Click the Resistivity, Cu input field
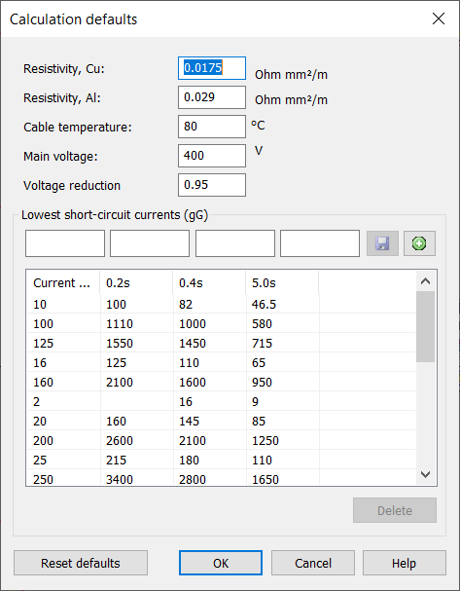460x591 pixels. (212, 68)
